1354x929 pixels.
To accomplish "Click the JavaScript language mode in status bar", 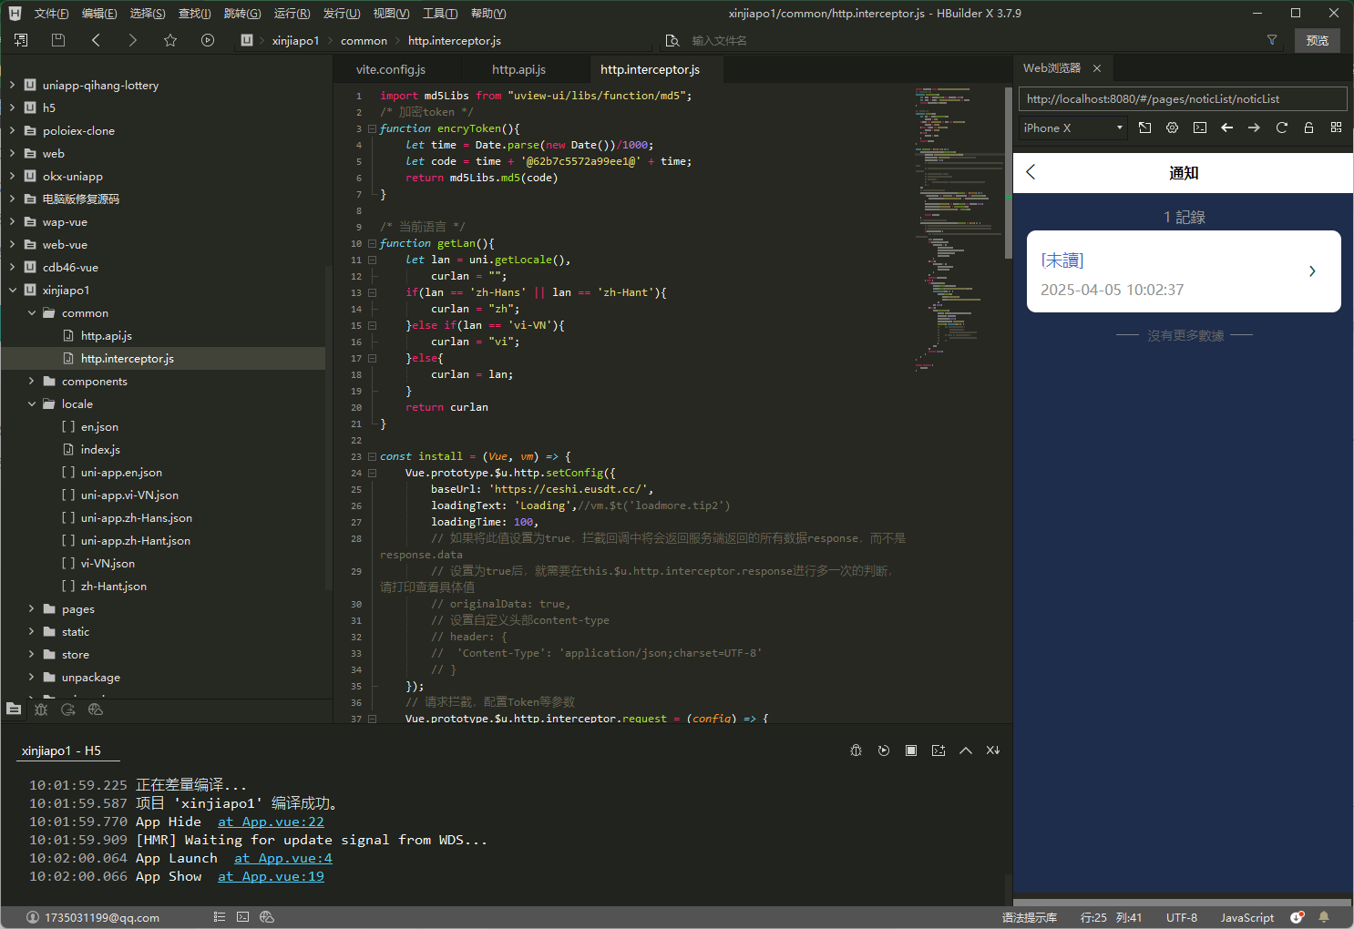I will tap(1247, 917).
